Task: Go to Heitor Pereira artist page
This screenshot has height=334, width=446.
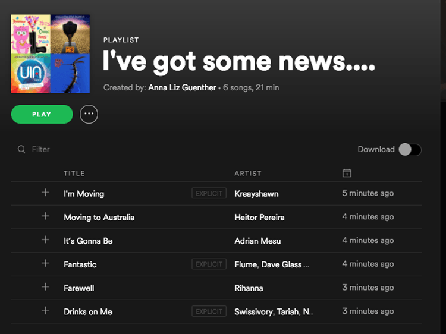Action: click(x=259, y=218)
